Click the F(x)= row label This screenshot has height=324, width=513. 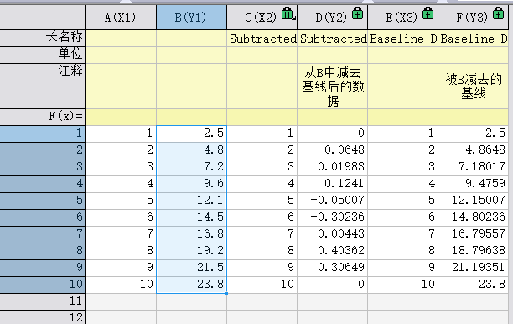coord(43,117)
